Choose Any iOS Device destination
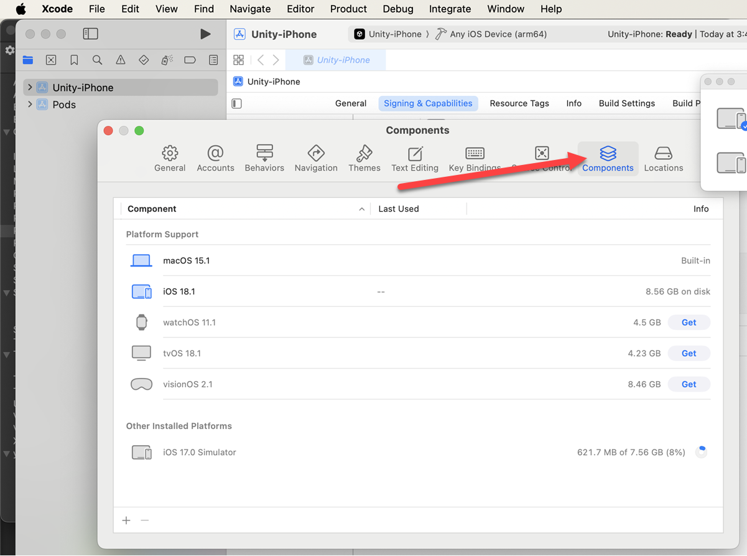This screenshot has width=747, height=556. coord(491,34)
